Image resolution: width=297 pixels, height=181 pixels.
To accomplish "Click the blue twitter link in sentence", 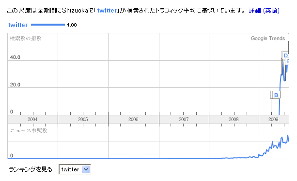I will click(107, 11).
